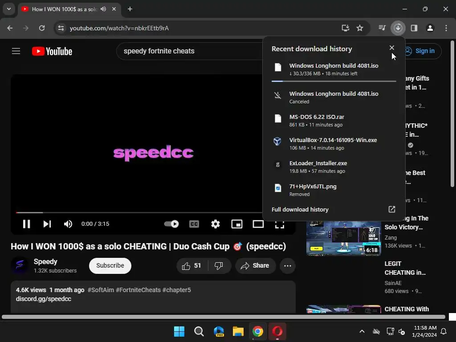
Task: Like the video with thumbs up
Action: point(191,265)
